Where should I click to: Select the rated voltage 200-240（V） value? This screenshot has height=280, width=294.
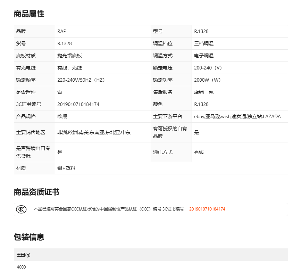[208, 68]
